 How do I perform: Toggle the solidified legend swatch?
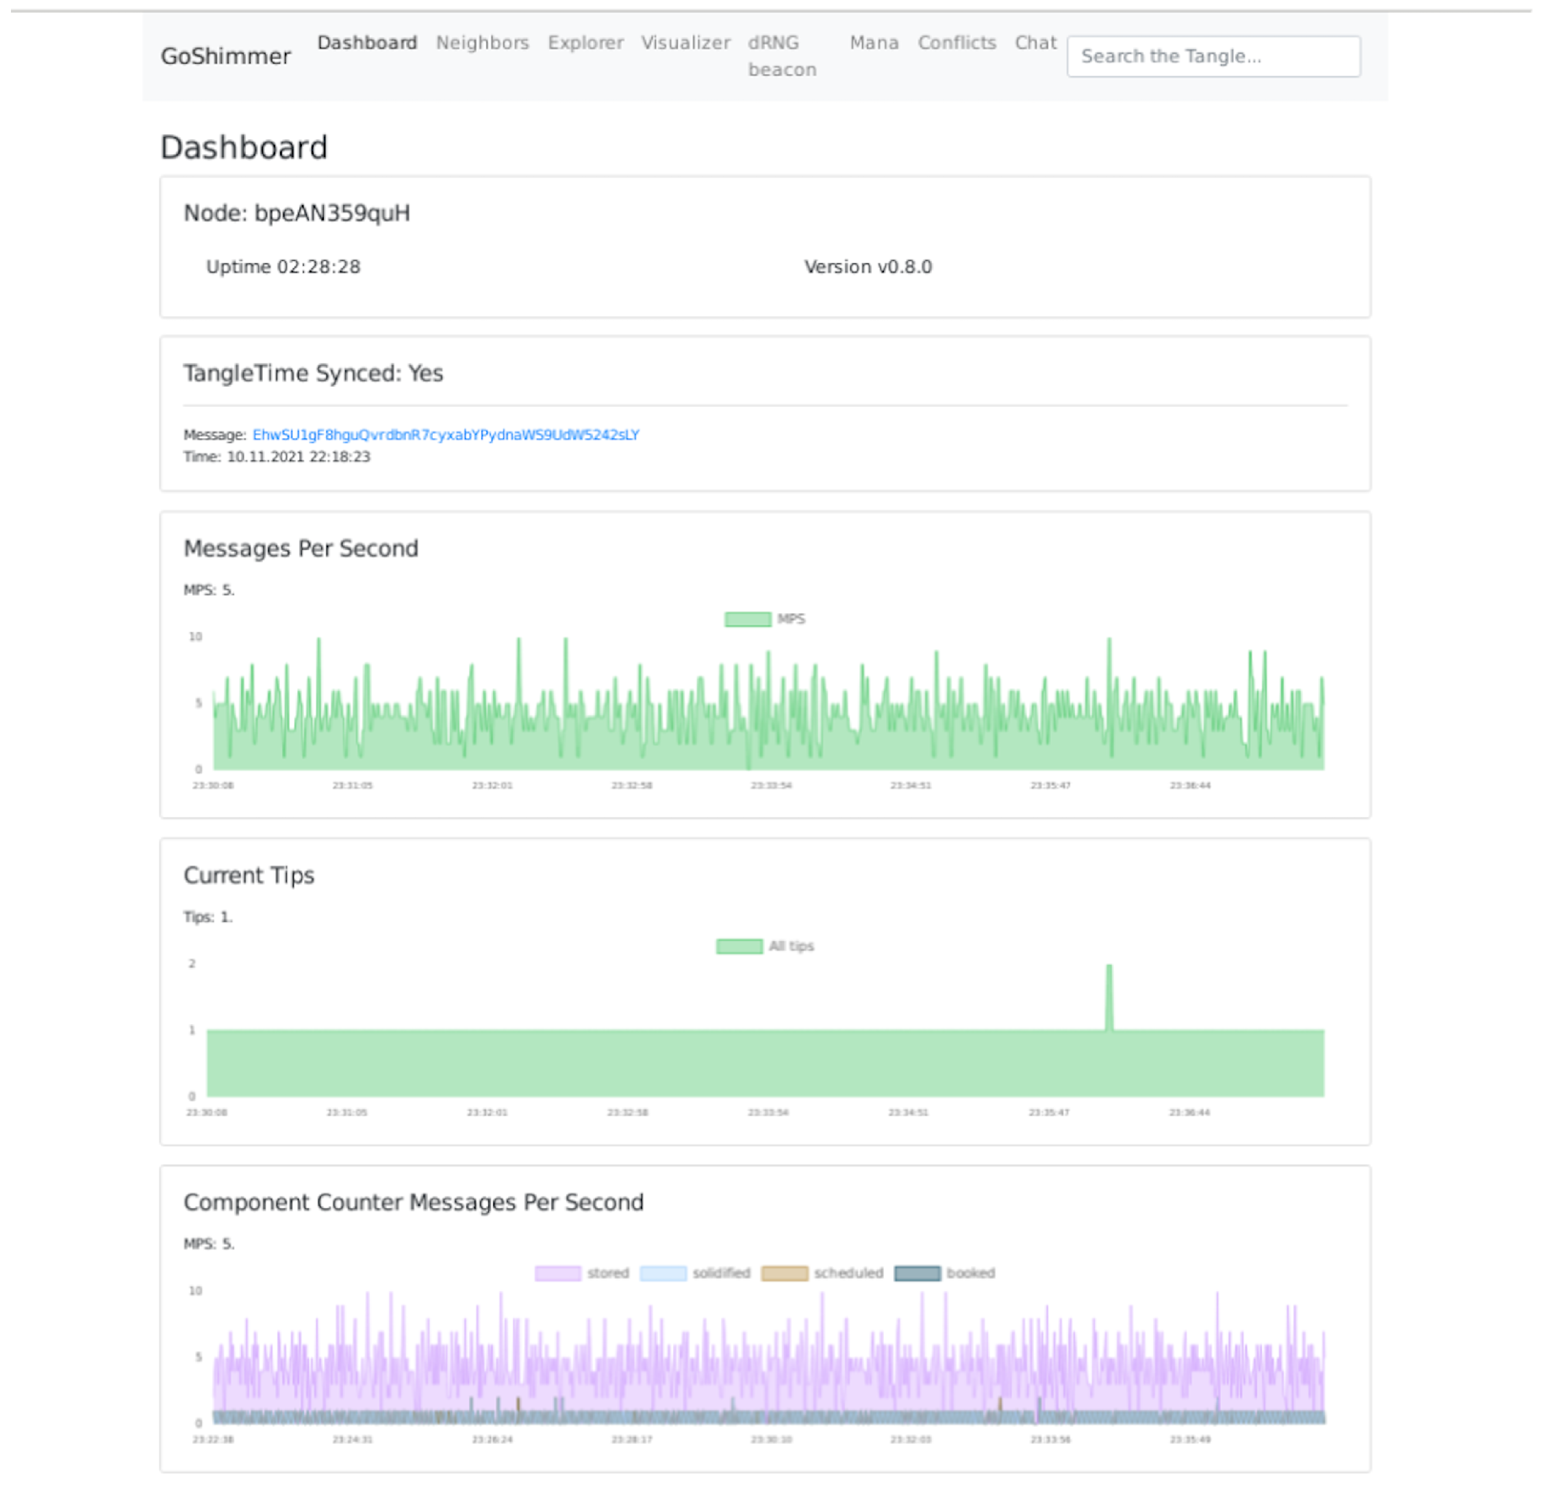pos(663,1273)
